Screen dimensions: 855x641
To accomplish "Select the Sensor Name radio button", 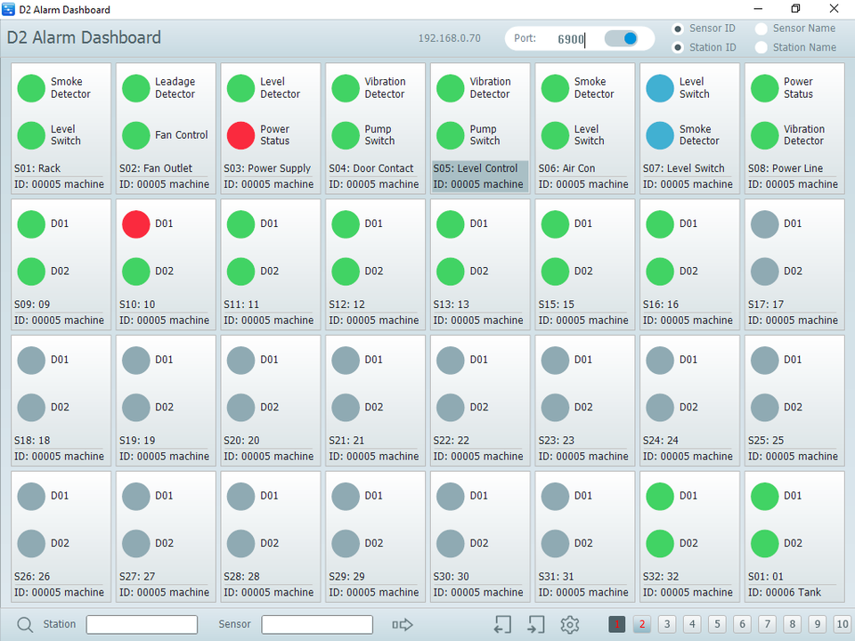I will click(x=761, y=28).
